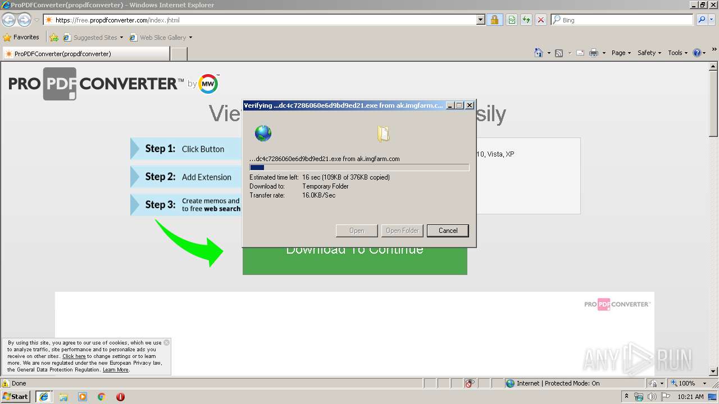Click the address bar URL field
Screen dimensions: 719x404
(x=260, y=20)
